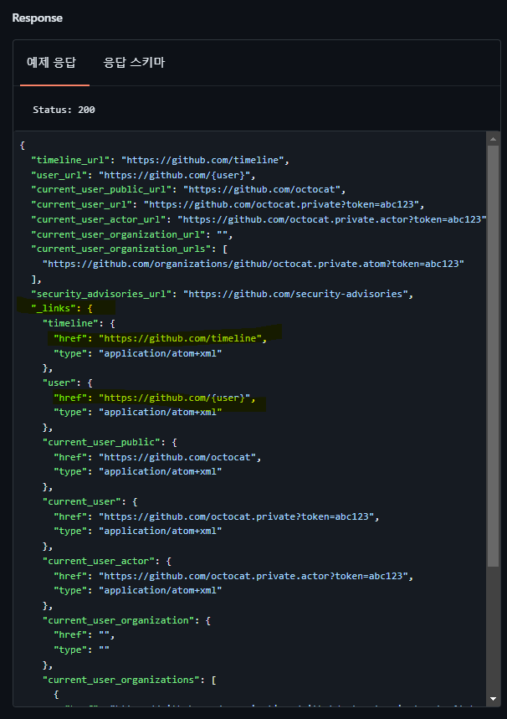Click the "user_url" key

tap(59, 175)
